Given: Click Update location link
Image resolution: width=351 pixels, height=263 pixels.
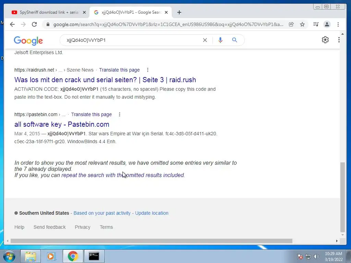Looking at the screenshot, I should pos(152,213).
